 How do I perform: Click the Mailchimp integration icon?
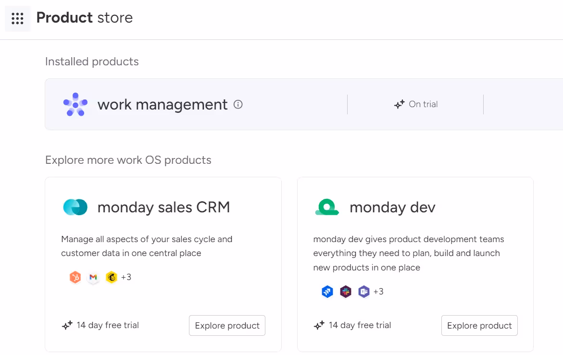click(112, 277)
